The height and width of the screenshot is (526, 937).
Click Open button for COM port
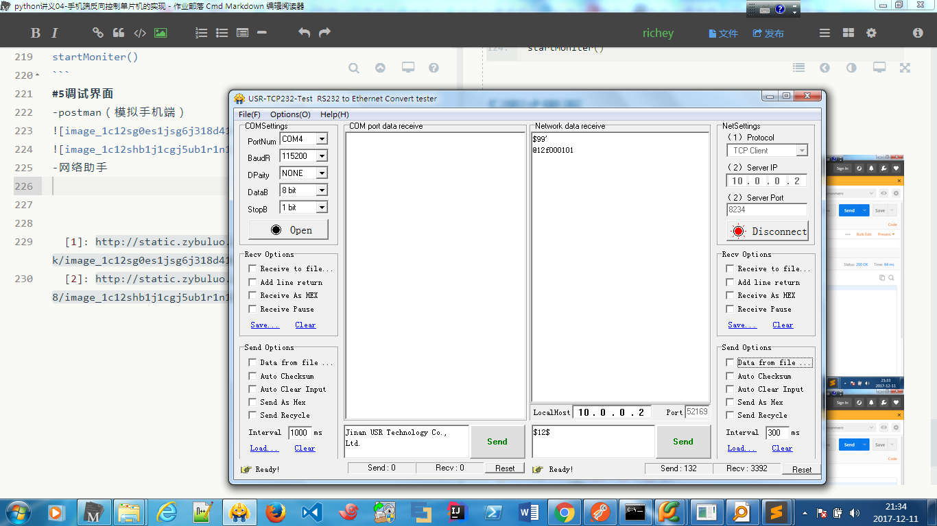click(289, 230)
